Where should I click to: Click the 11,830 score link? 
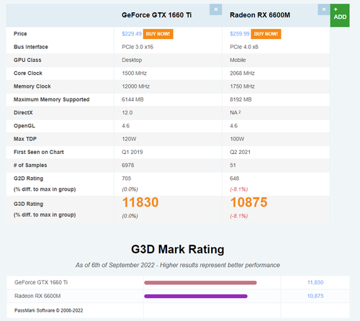pyautogui.click(x=315, y=282)
